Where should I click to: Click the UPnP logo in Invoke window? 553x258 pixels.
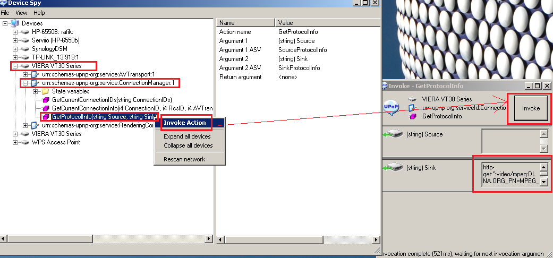(390, 107)
